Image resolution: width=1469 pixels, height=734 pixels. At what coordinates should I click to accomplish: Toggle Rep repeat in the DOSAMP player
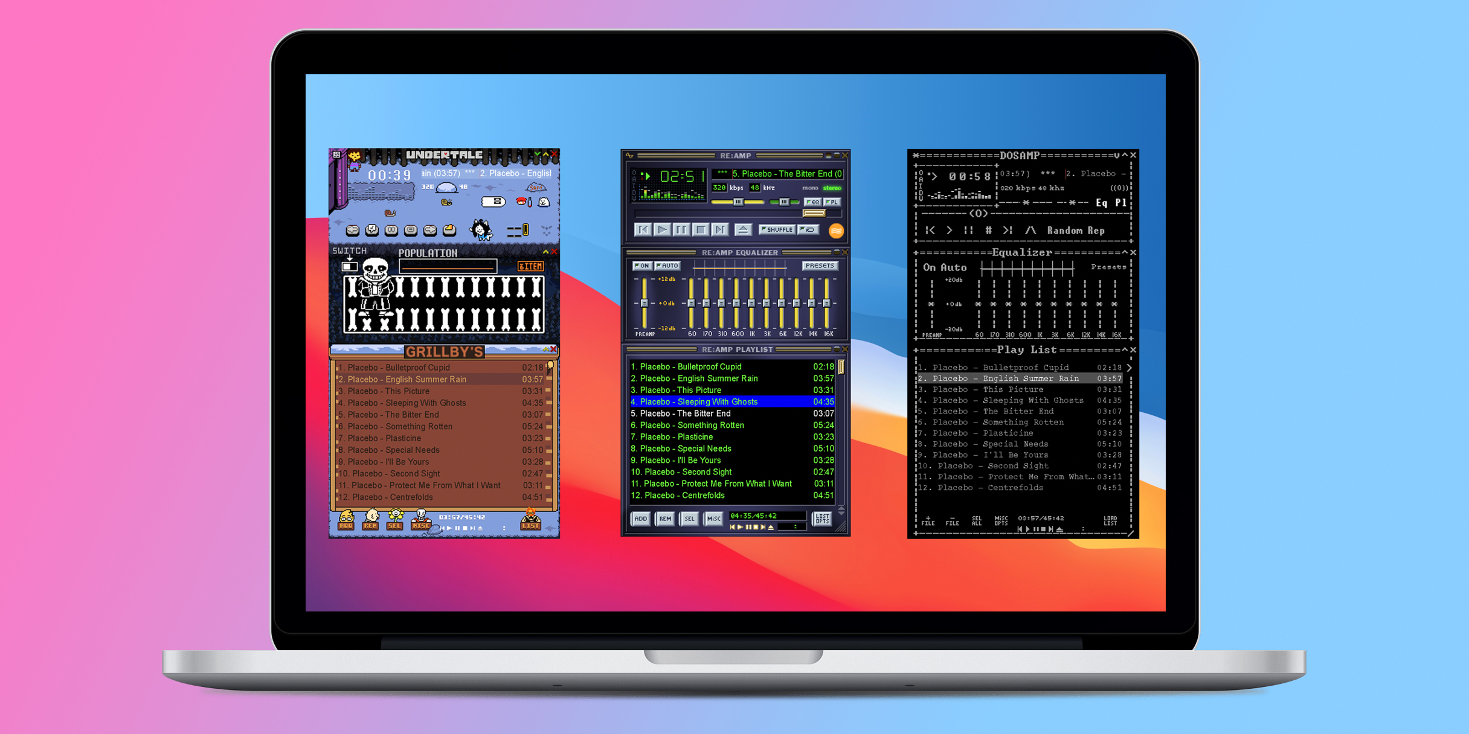[1096, 231]
